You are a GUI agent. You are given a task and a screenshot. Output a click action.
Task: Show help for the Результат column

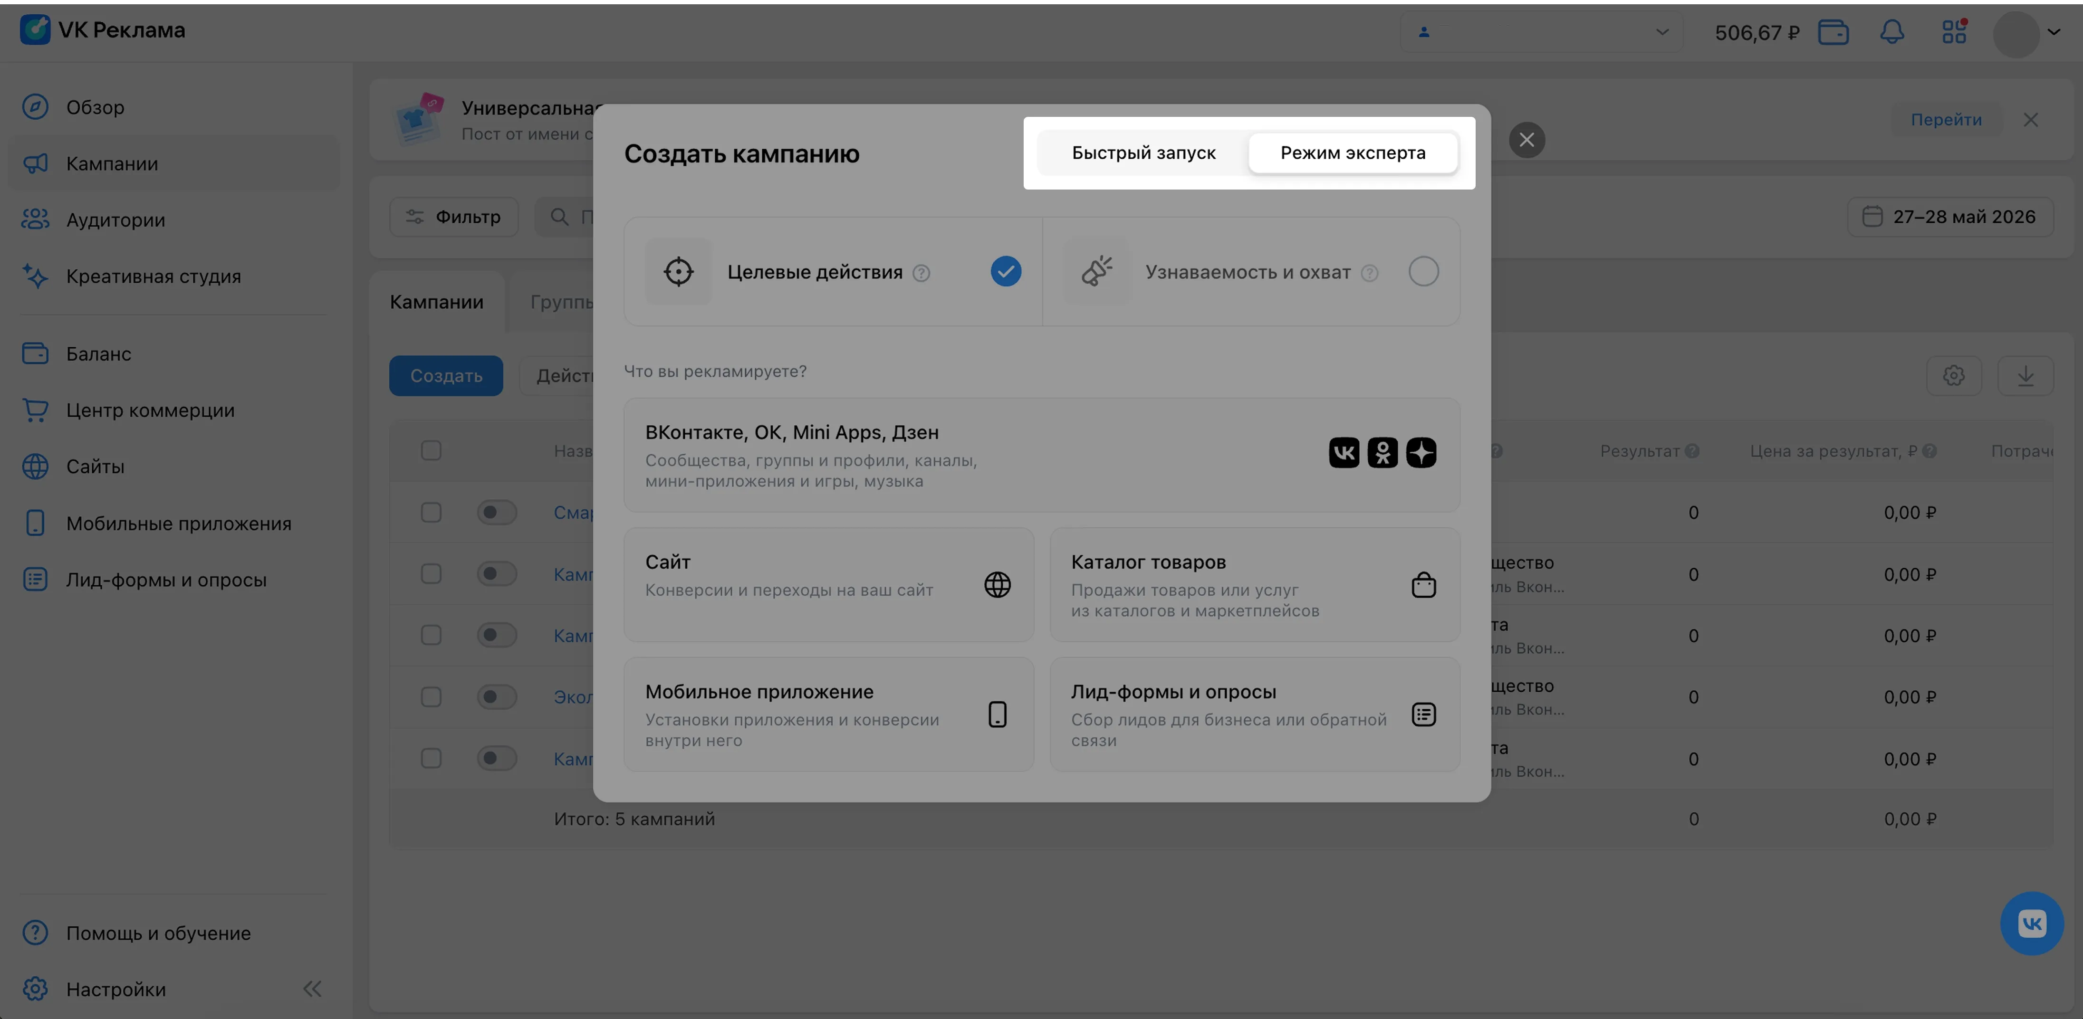[x=1691, y=451]
